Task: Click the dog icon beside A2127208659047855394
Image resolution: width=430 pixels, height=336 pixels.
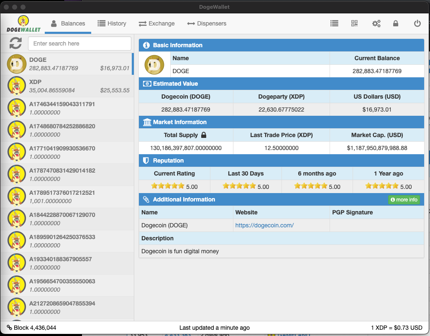Action: (x=17, y=308)
